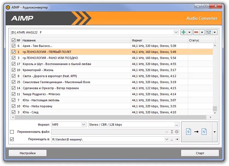This screenshot has width=229, height=166.
Task: Enable Переименовать файл checkbox
Action: (x=12, y=132)
